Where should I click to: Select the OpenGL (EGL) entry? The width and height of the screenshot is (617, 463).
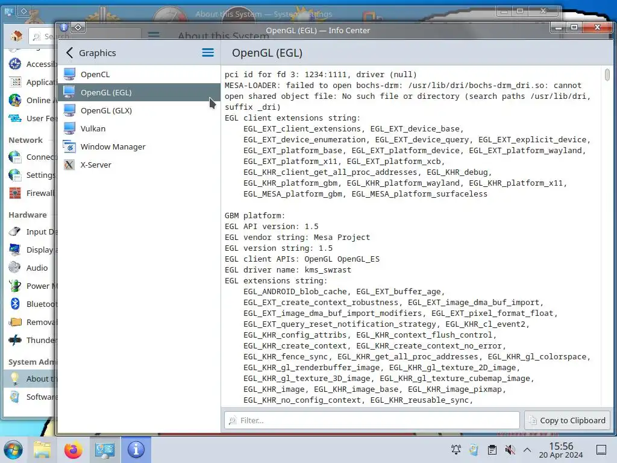[139, 92]
